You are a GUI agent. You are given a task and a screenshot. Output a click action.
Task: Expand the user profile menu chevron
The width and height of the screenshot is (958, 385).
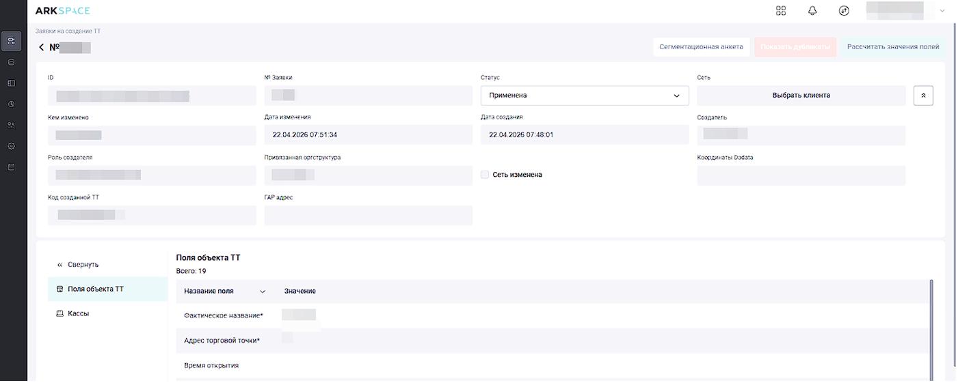tap(942, 11)
